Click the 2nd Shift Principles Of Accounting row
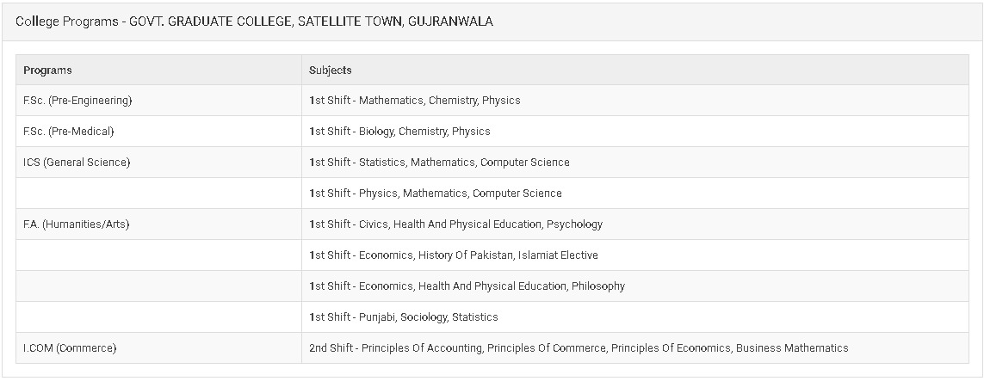 [579, 348]
